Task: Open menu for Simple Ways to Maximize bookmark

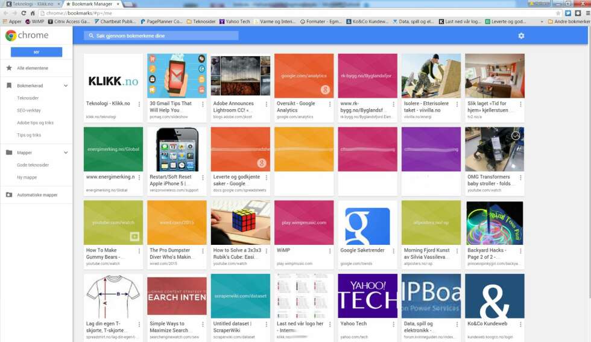Action: [x=203, y=325]
